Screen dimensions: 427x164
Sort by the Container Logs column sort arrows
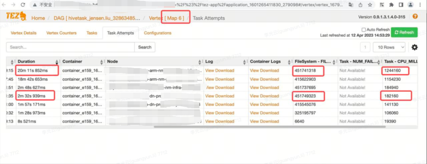[x=289, y=62]
